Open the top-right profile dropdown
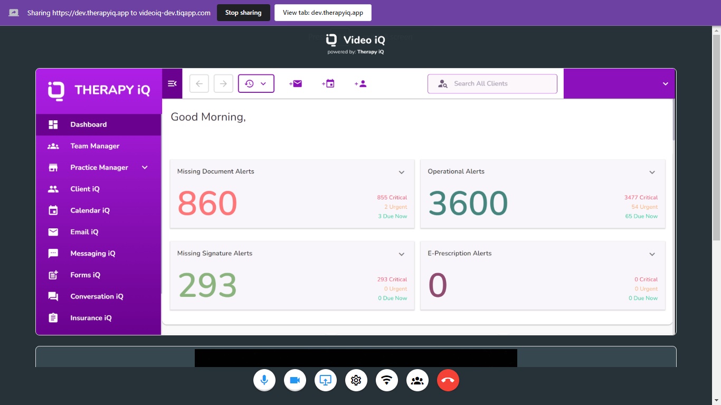Viewport: 721px width, 405px height. pos(664,83)
